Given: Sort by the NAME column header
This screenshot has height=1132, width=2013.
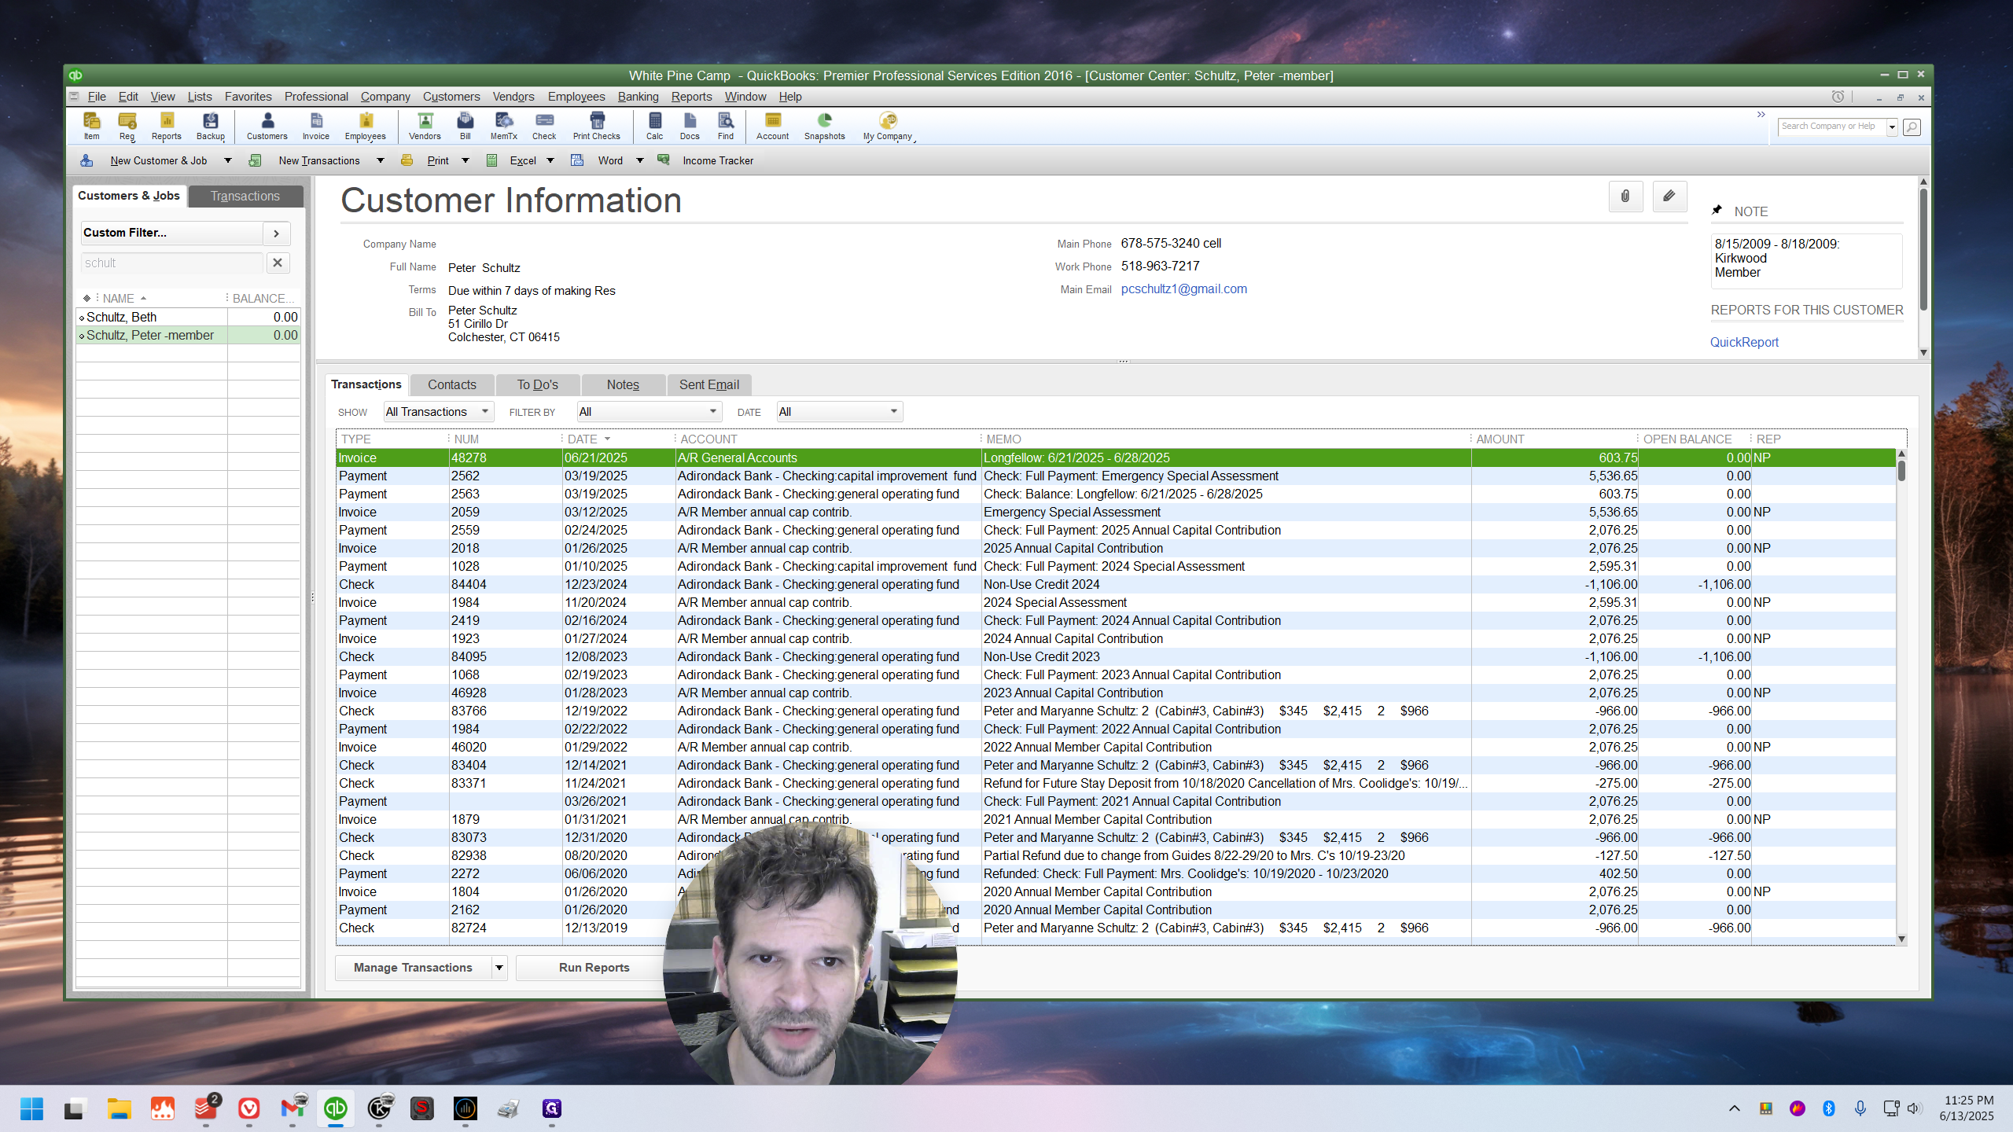Looking at the screenshot, I should point(161,299).
